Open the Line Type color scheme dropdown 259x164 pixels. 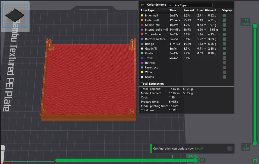tap(190, 5)
